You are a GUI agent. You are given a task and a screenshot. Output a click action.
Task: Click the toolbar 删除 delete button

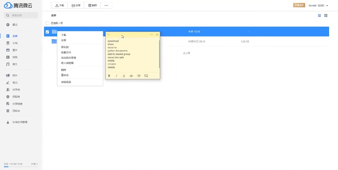tap(92, 6)
